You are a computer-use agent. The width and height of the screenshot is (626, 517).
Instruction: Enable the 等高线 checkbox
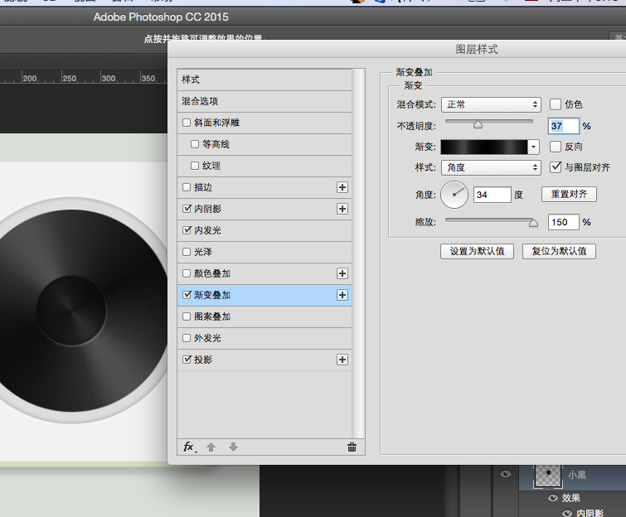pos(195,144)
